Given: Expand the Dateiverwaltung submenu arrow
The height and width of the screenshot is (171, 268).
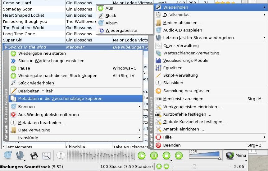Looking at the screenshot, I should click(139, 130).
